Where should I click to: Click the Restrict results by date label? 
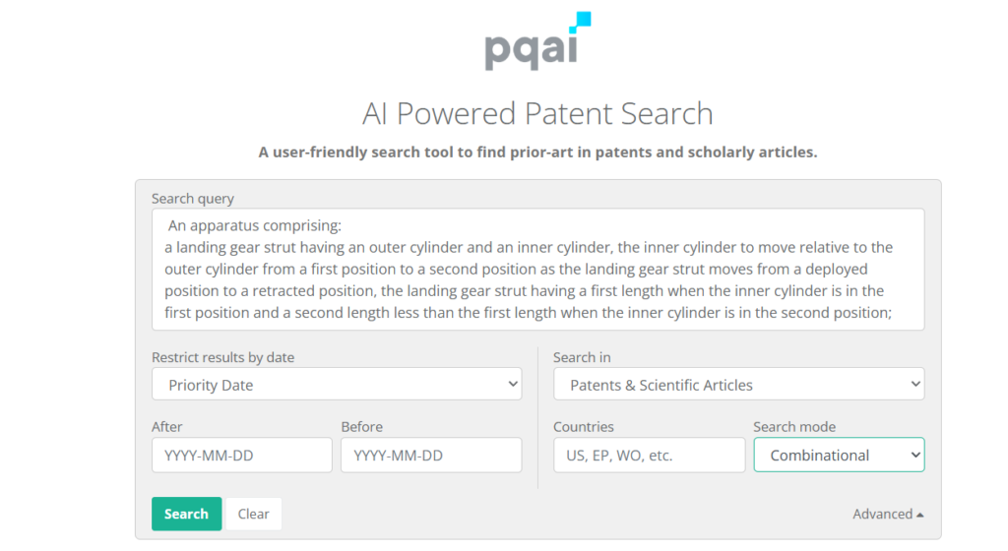223,357
